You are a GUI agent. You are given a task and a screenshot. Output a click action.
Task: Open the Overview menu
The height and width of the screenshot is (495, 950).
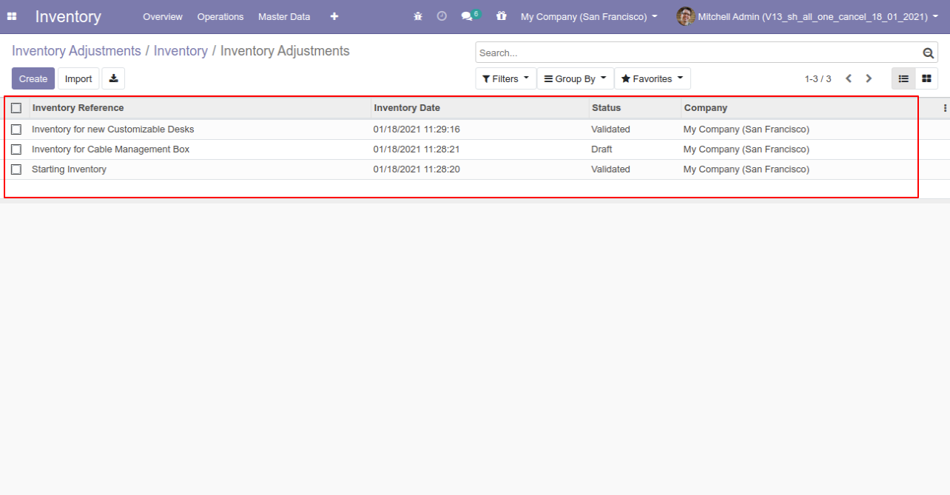(163, 16)
